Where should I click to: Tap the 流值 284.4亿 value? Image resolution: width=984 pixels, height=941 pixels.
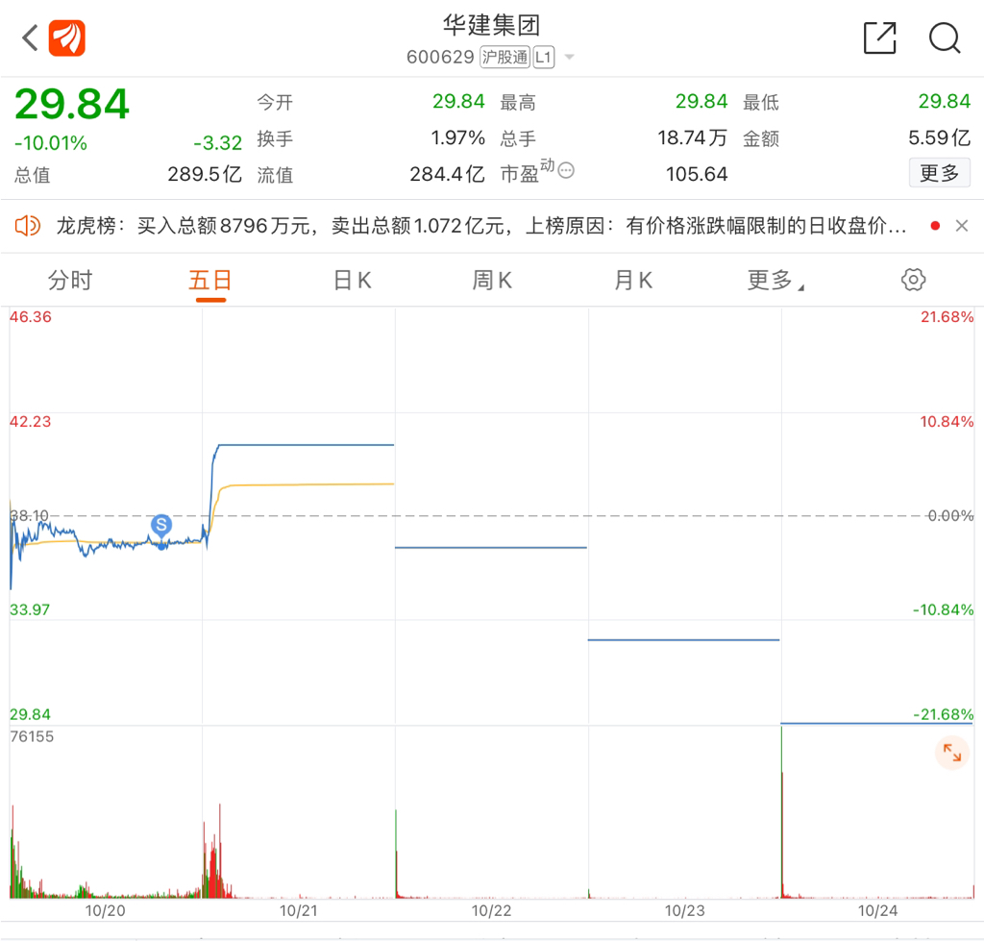pos(448,174)
